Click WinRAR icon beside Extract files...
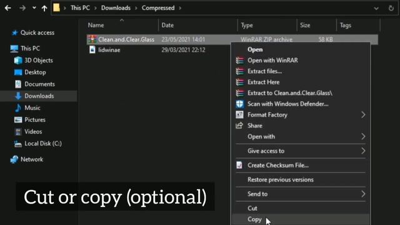Image resolution: width=400 pixels, height=225 pixels. (x=239, y=71)
